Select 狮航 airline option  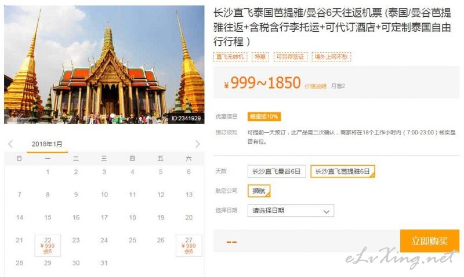(x=259, y=191)
